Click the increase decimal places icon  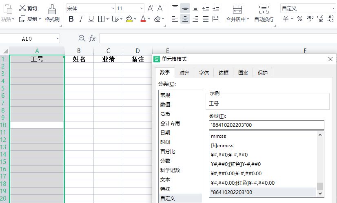(320, 19)
